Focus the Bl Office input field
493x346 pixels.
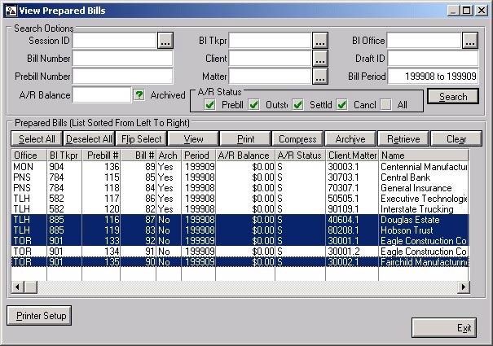click(x=424, y=41)
